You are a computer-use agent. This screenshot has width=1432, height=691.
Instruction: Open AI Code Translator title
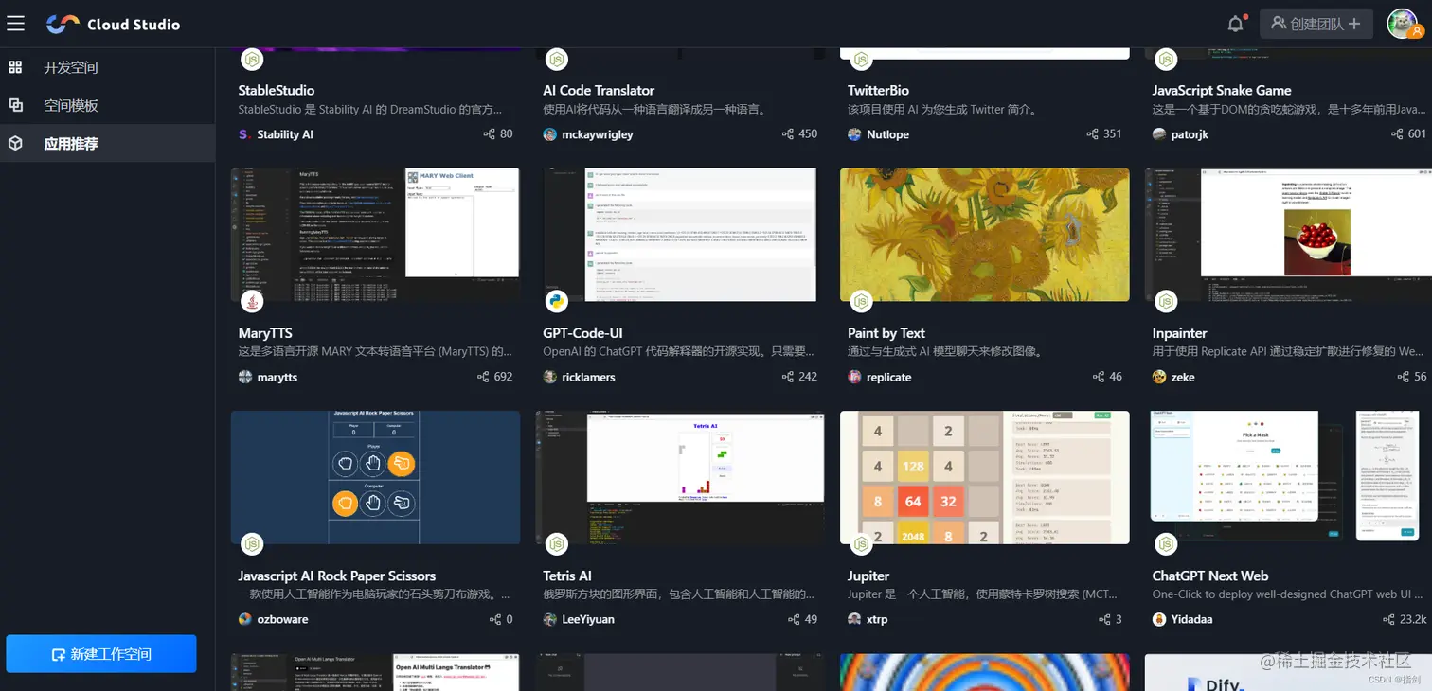coord(599,91)
